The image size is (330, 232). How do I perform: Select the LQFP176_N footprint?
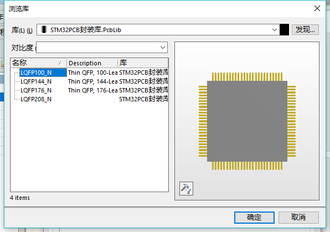point(36,90)
